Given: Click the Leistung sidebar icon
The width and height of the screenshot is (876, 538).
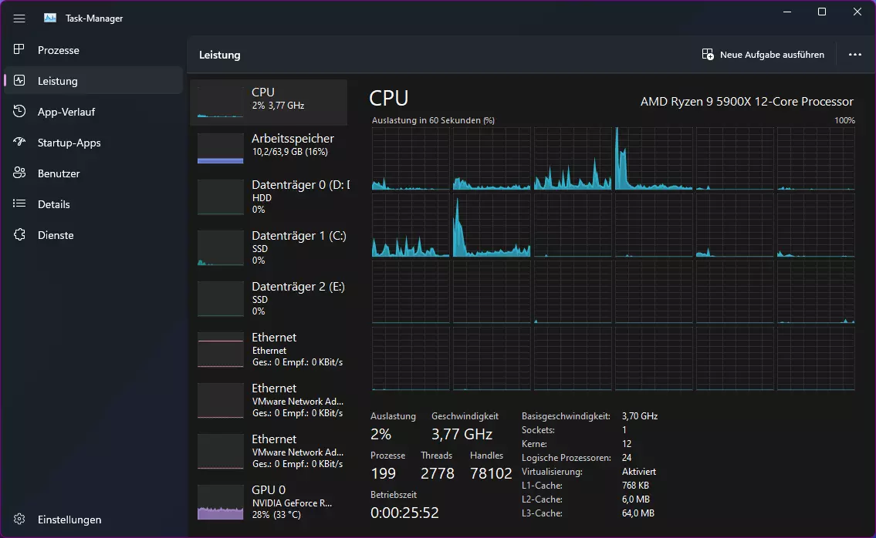Looking at the screenshot, I should point(19,80).
